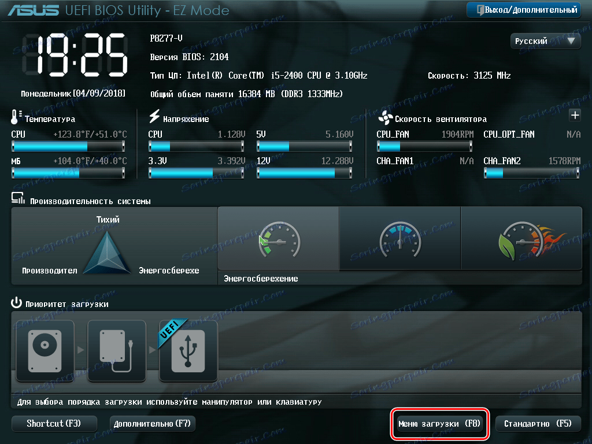Image resolution: width=592 pixels, height=444 pixels.
Task: Click the hard disk boot device icon
Action: 45,351
